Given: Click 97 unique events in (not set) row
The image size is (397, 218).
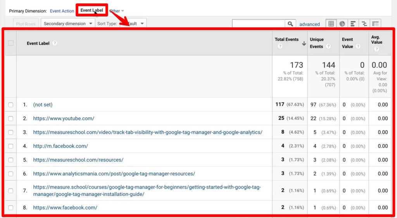Looking at the screenshot, I should 313,105.
